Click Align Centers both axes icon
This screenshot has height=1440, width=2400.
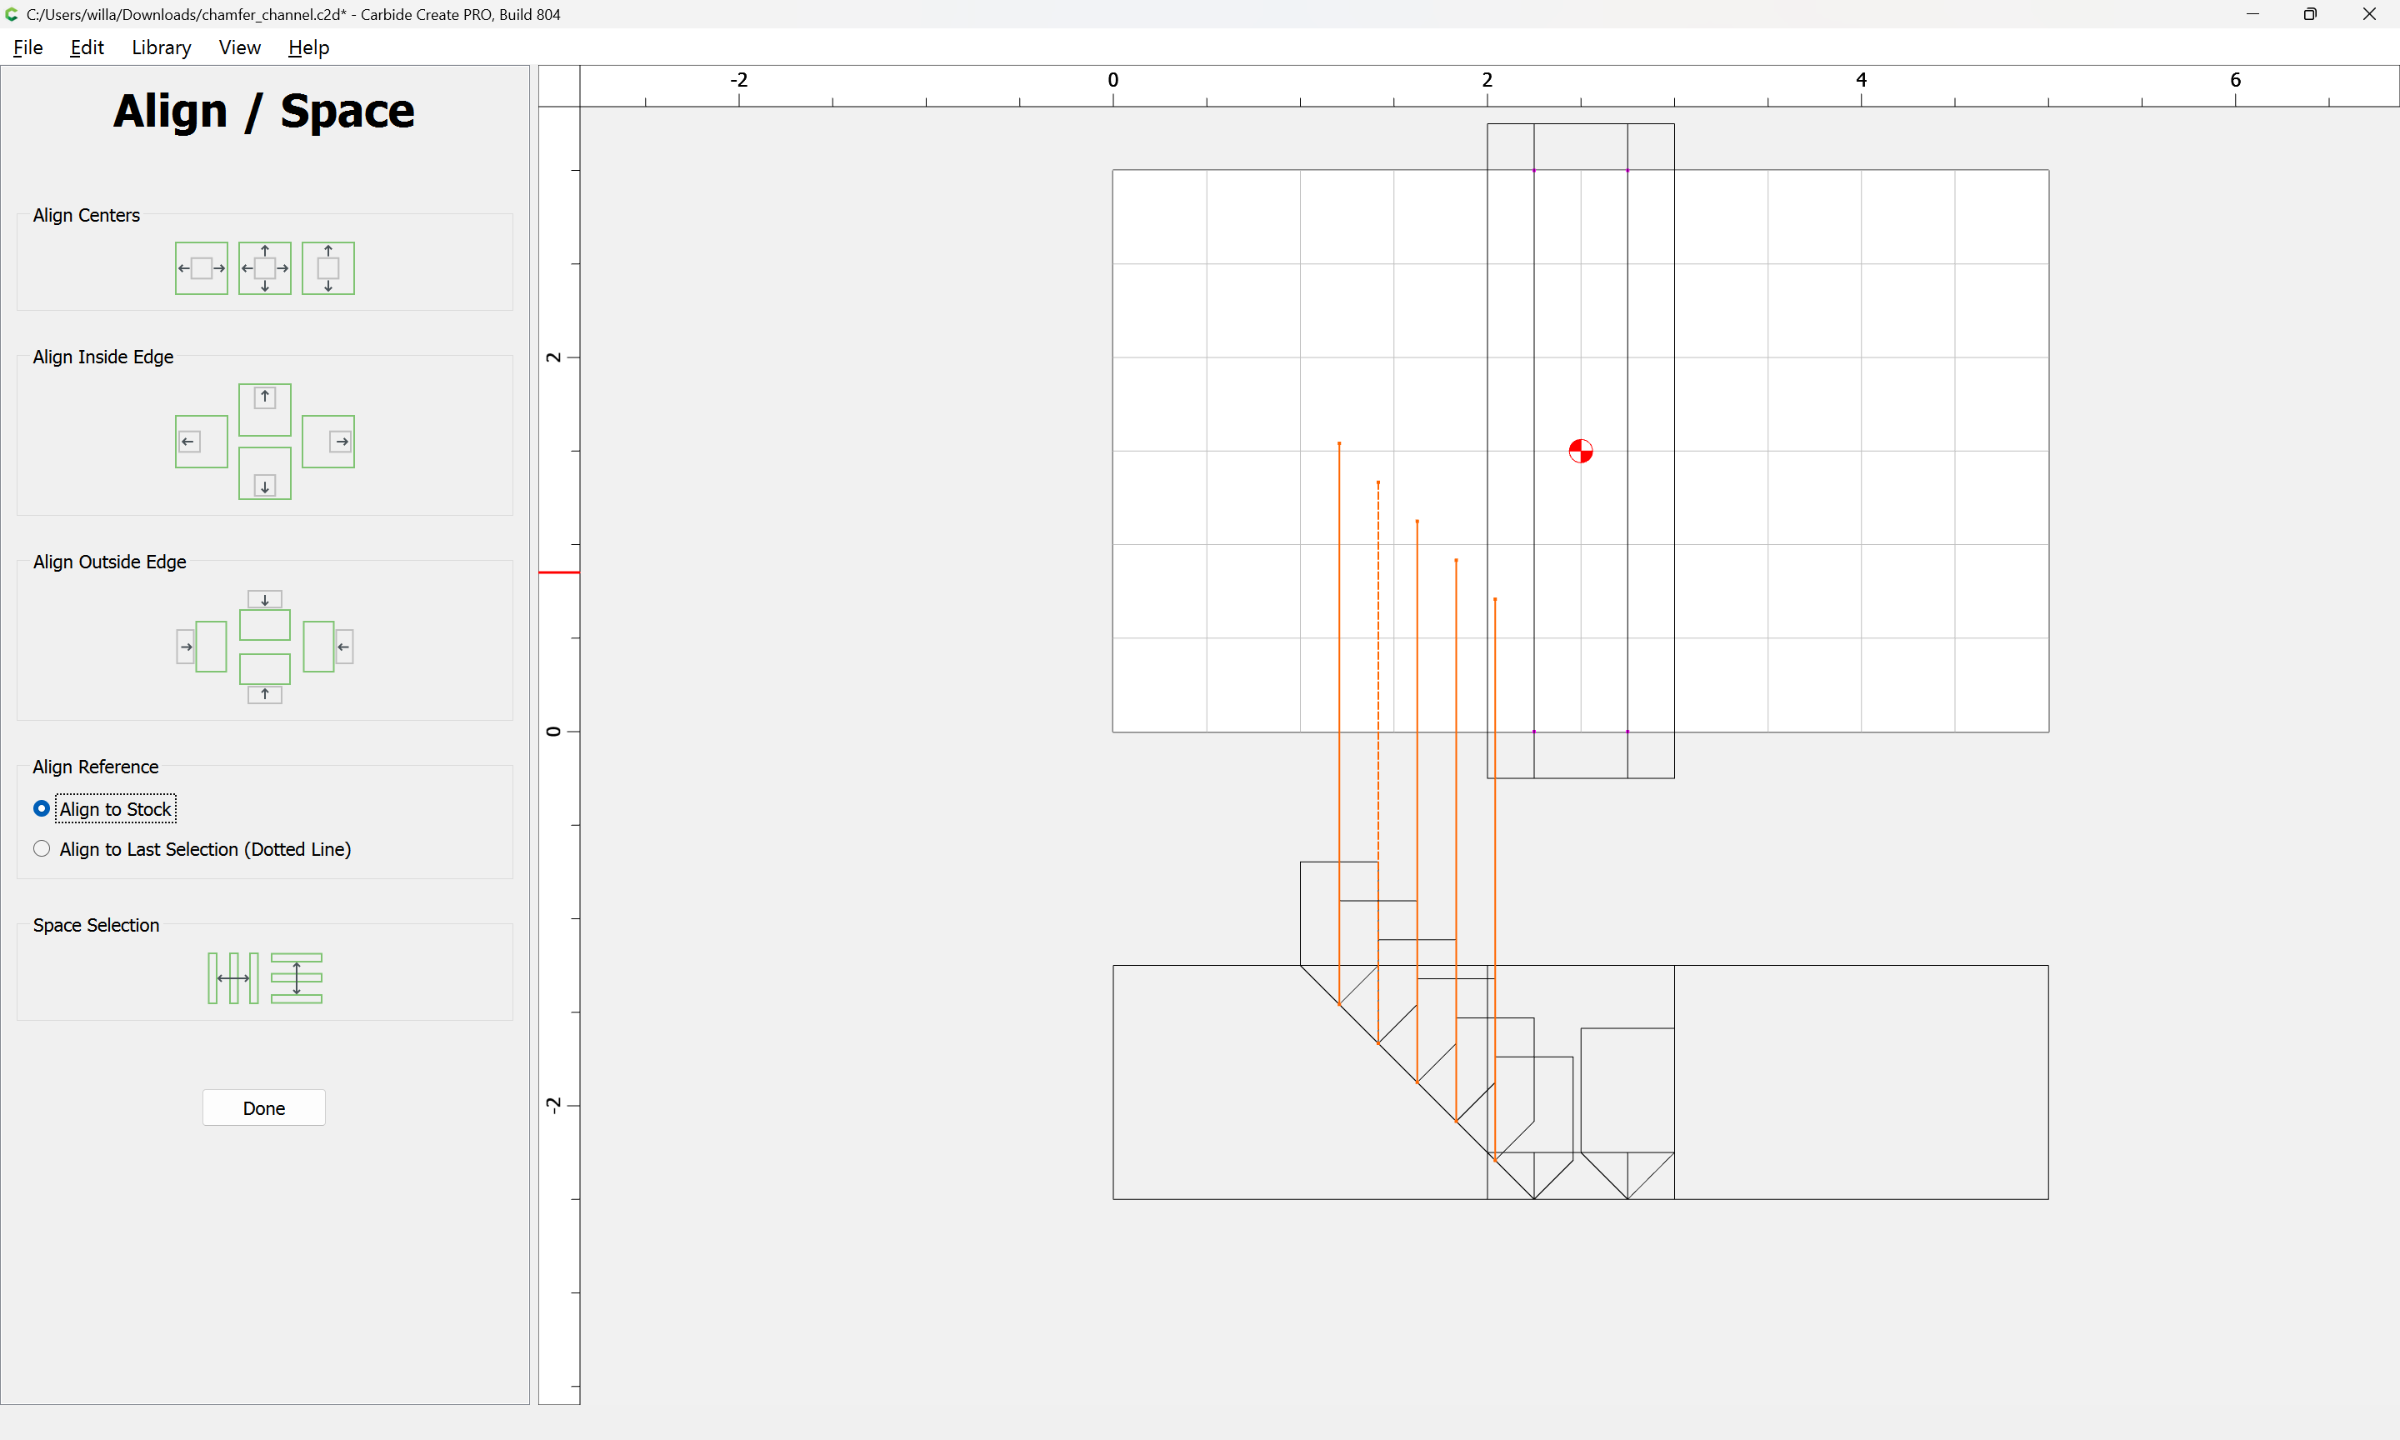click(265, 267)
